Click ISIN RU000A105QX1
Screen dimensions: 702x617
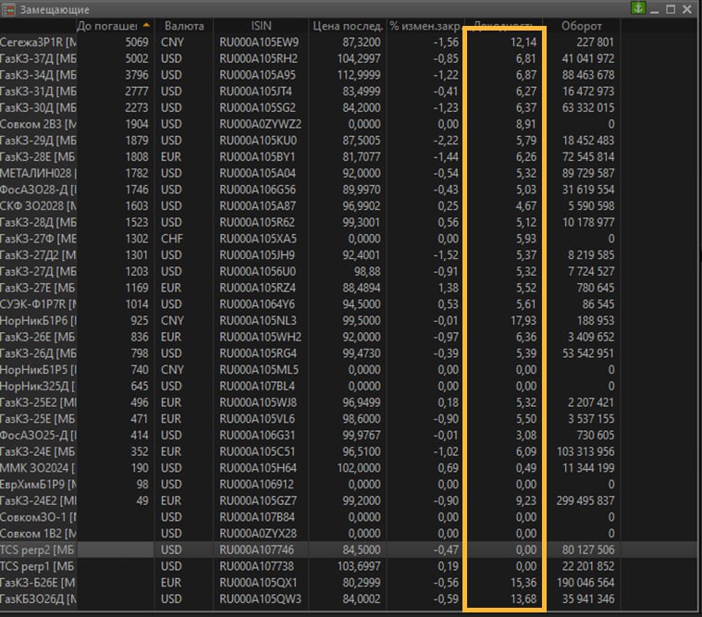coord(257,583)
